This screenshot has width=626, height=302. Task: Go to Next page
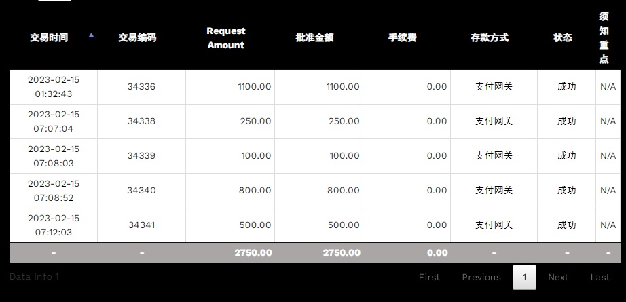(x=558, y=277)
